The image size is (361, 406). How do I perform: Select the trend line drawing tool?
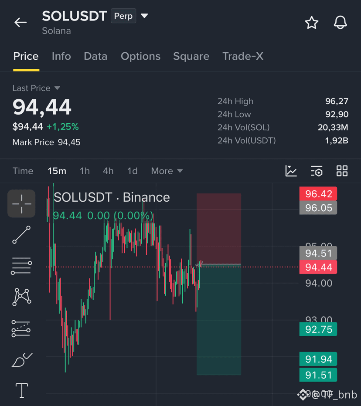pos(21,235)
